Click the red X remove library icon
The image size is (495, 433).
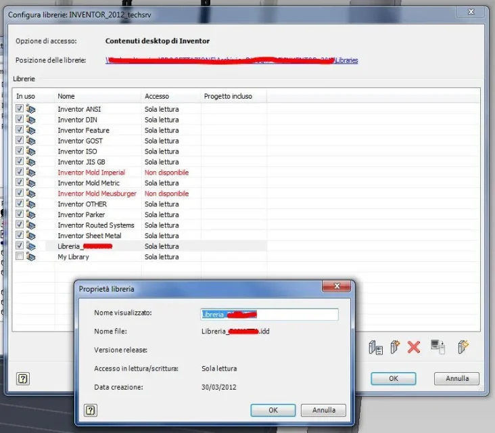point(414,347)
